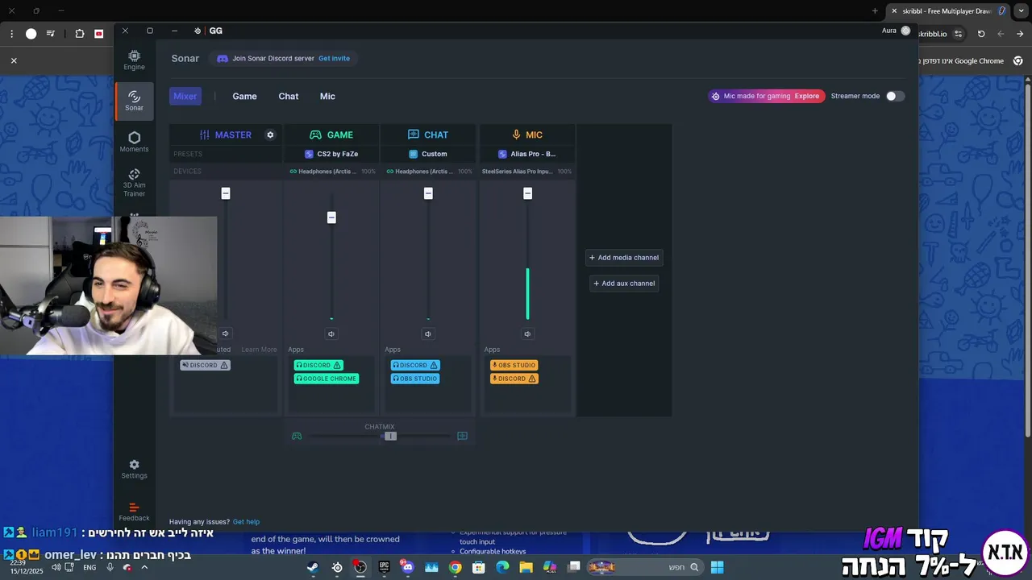The height and width of the screenshot is (580, 1032).
Task: Click the Windows Start button
Action: pos(717,567)
